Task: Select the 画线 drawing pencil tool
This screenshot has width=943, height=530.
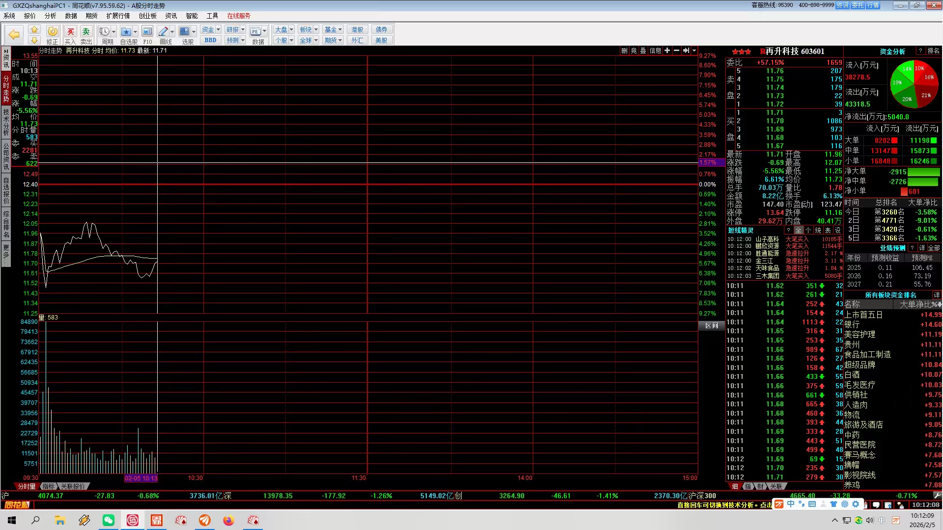Action: pos(163,32)
